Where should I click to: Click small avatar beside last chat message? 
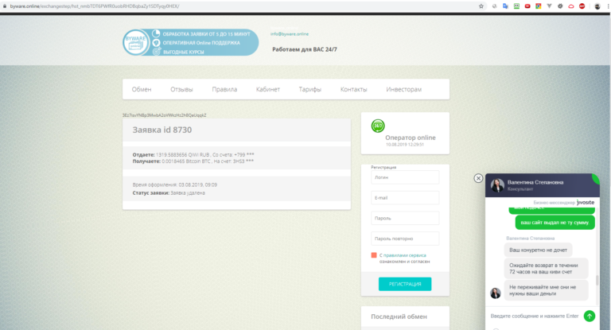496,293
